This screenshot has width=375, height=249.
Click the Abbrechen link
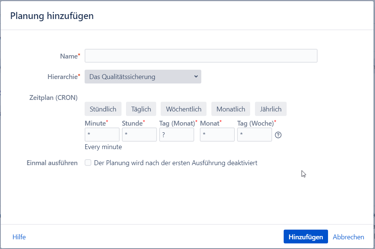pyautogui.click(x=348, y=237)
